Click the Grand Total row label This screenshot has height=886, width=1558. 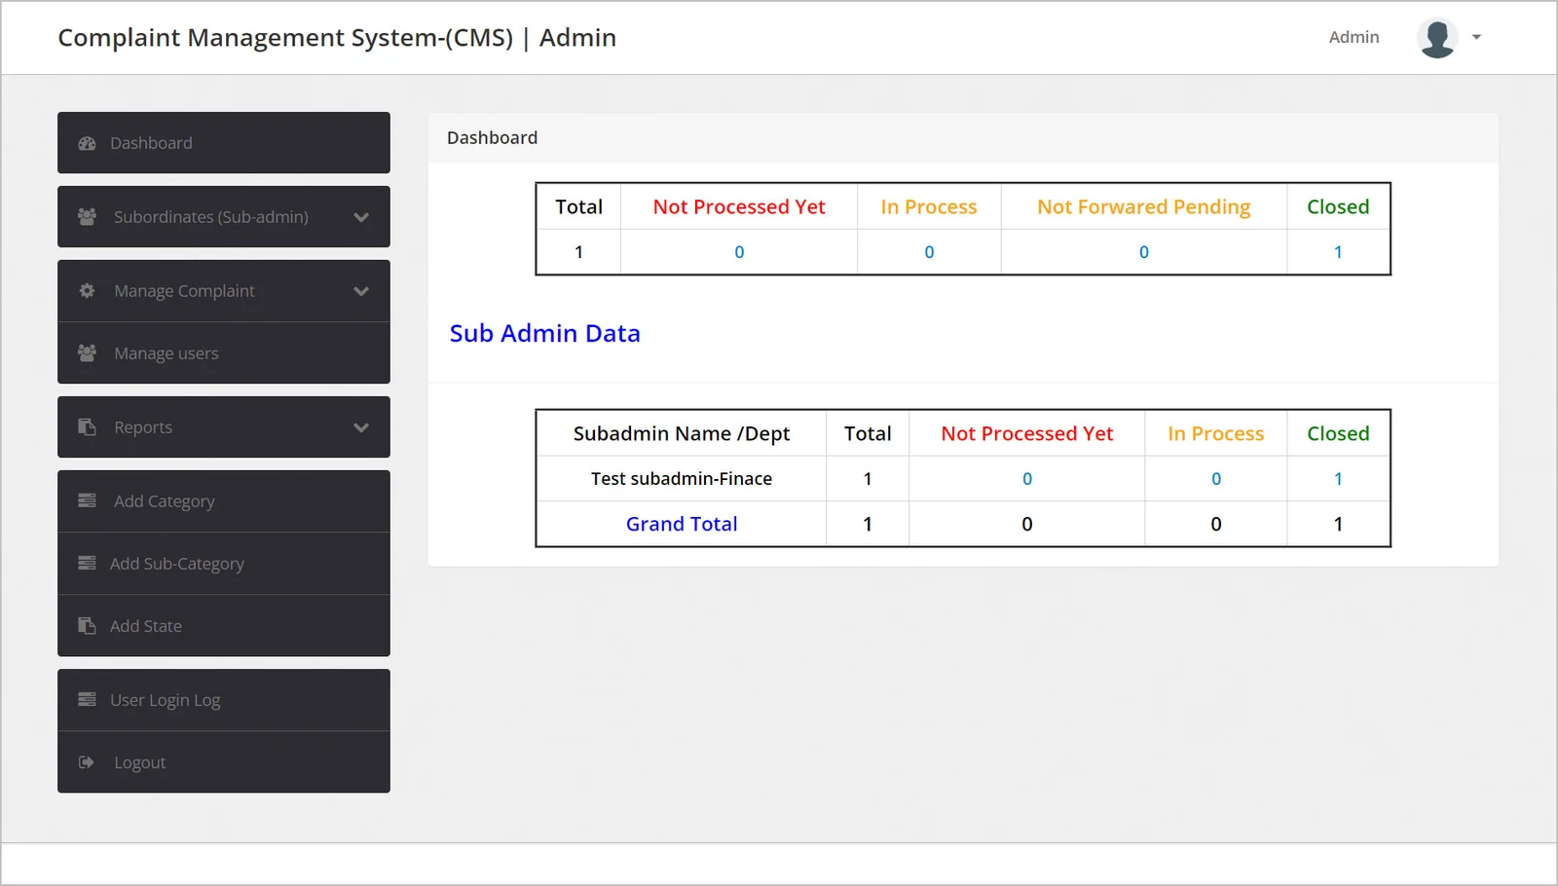coord(682,524)
